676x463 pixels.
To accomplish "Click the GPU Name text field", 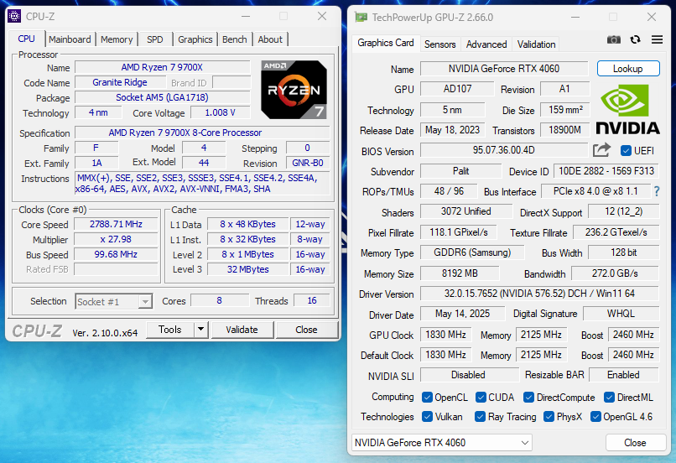I will click(x=504, y=69).
